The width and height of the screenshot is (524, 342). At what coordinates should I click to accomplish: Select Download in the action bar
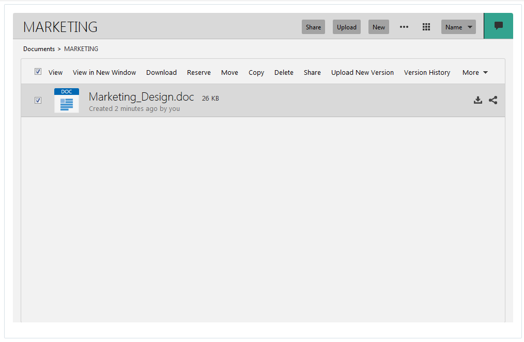pyautogui.click(x=161, y=72)
